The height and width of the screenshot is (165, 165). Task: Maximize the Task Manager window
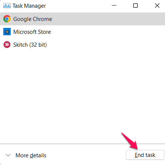point(135,6)
